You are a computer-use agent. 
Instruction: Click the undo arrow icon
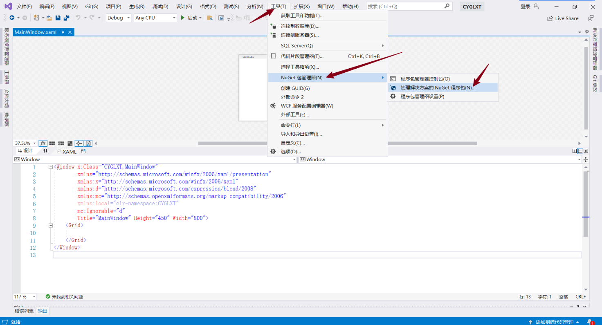78,18
